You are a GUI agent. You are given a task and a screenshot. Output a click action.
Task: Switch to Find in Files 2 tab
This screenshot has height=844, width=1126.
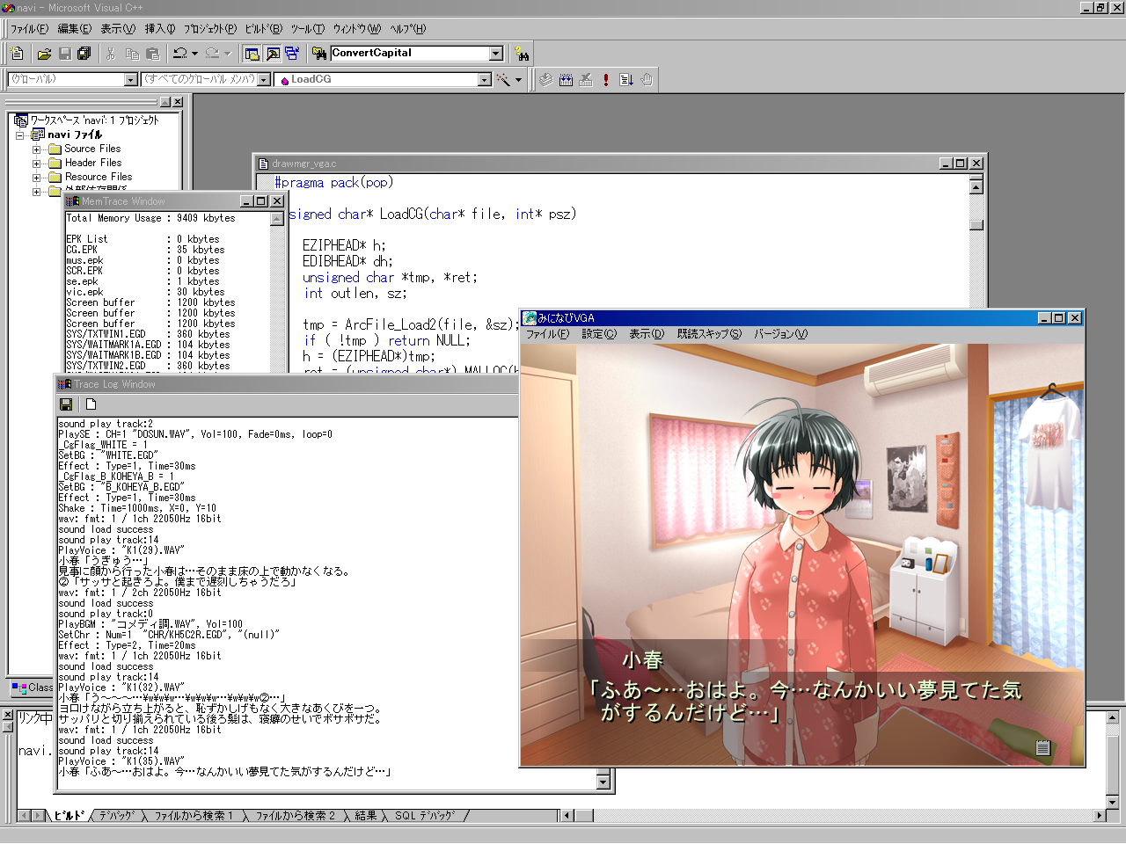point(295,816)
